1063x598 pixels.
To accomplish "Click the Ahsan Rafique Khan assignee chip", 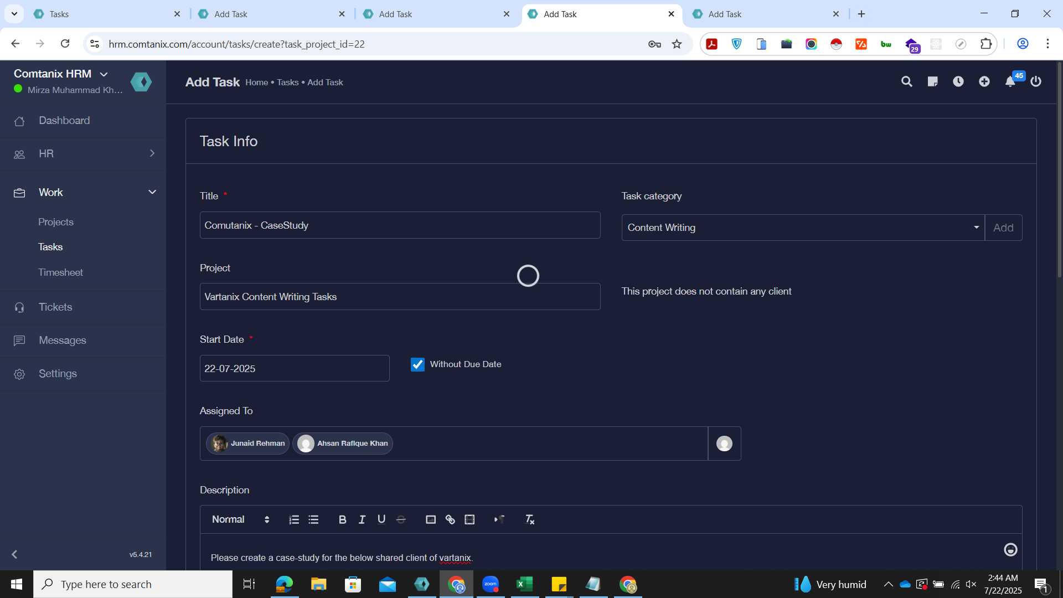I will 343,444.
